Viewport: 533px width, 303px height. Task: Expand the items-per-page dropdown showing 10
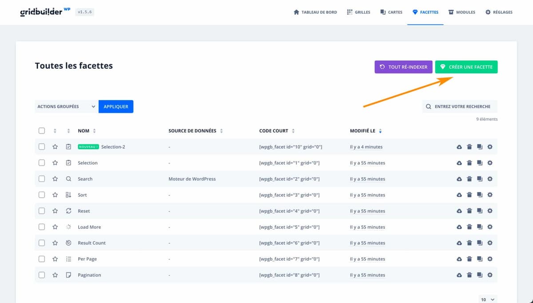click(488, 299)
